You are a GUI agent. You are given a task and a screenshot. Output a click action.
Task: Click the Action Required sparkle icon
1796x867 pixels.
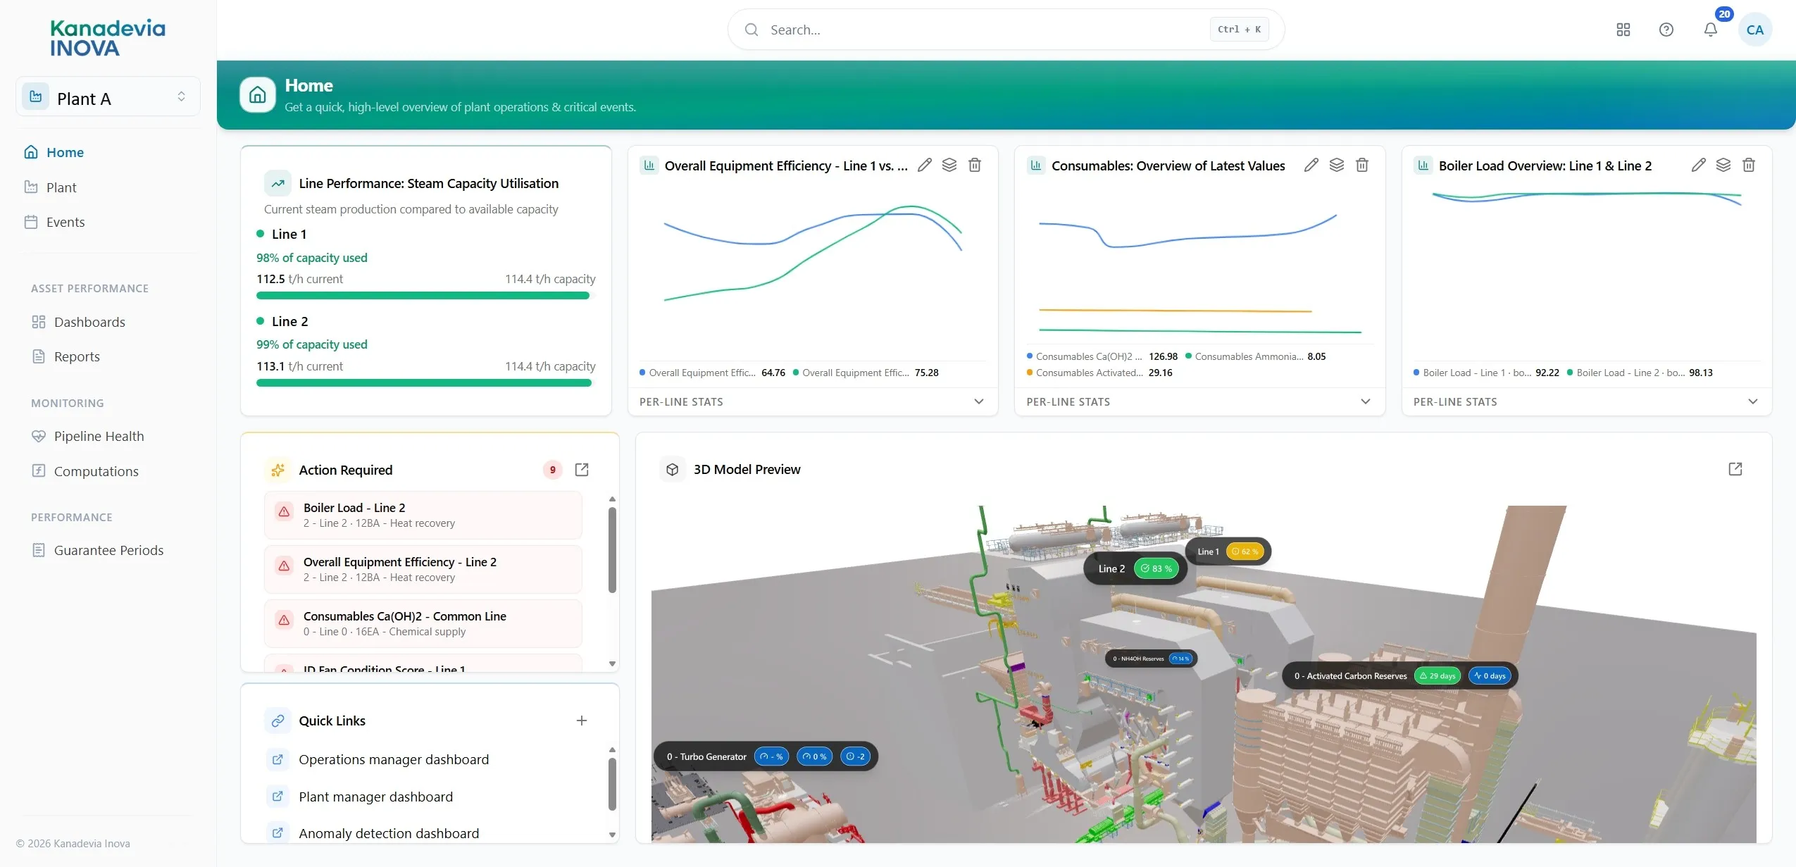(277, 470)
